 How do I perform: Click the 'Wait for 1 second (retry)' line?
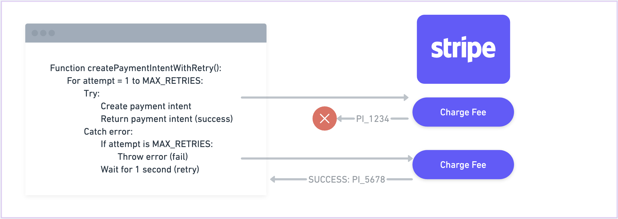[150, 170]
